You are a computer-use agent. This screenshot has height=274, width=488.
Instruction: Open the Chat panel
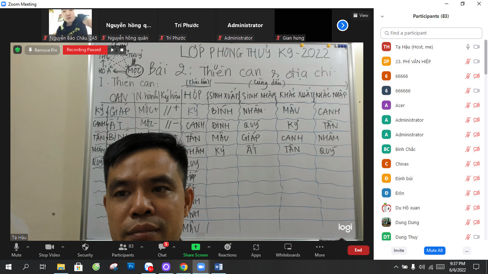162,250
